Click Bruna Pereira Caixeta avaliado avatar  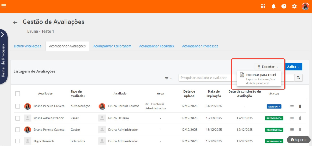(102, 106)
